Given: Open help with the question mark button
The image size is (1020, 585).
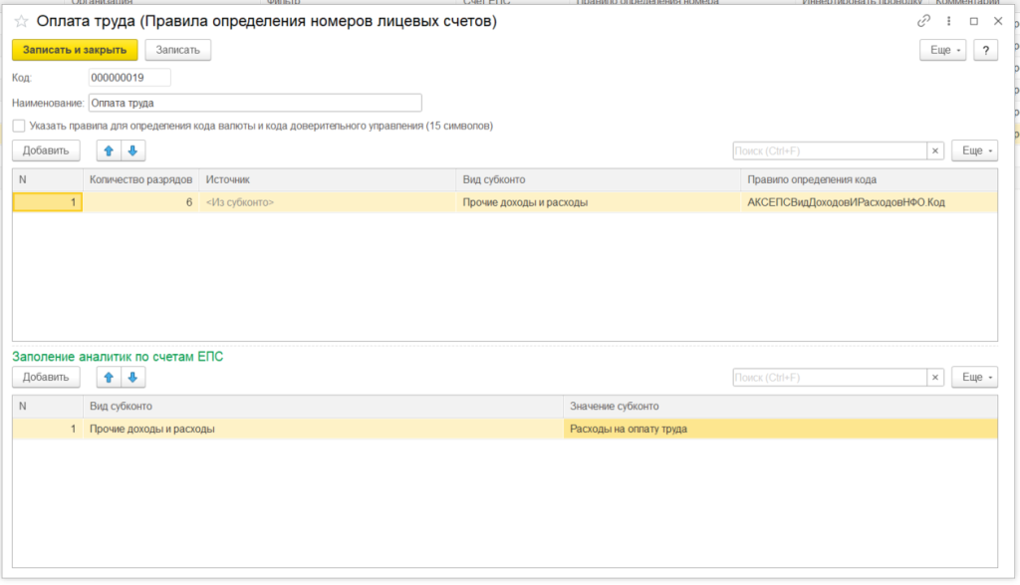Looking at the screenshot, I should pyautogui.click(x=985, y=50).
